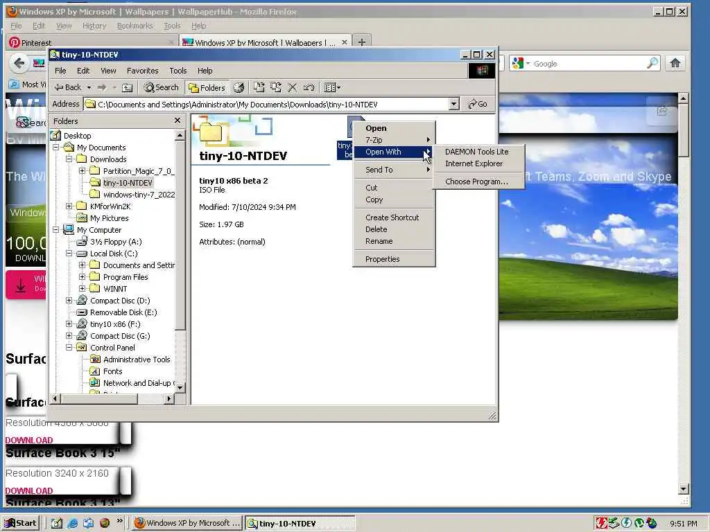This screenshot has width=710, height=532.
Task: Open the Views dropdown in toolbar
Action: 333,87
